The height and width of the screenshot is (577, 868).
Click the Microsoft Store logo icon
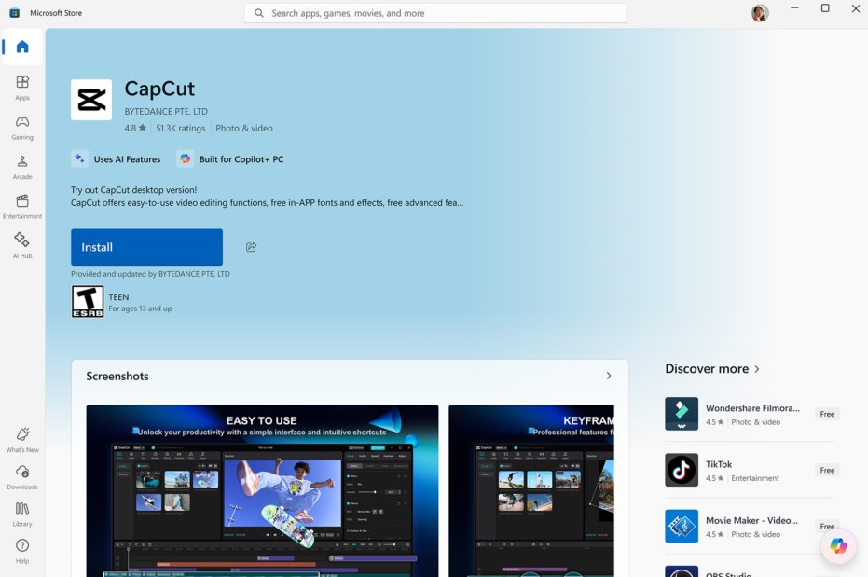pos(14,13)
